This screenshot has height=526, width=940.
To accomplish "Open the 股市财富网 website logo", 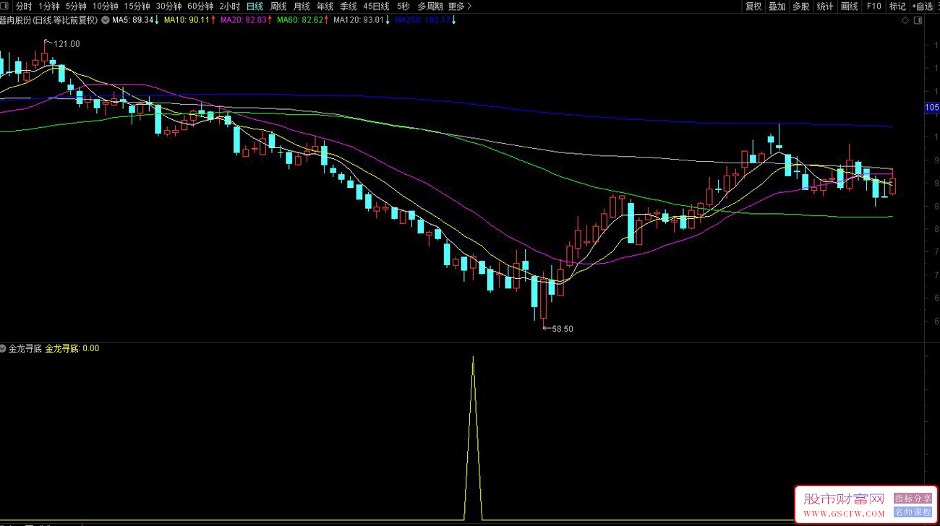I will (844, 499).
